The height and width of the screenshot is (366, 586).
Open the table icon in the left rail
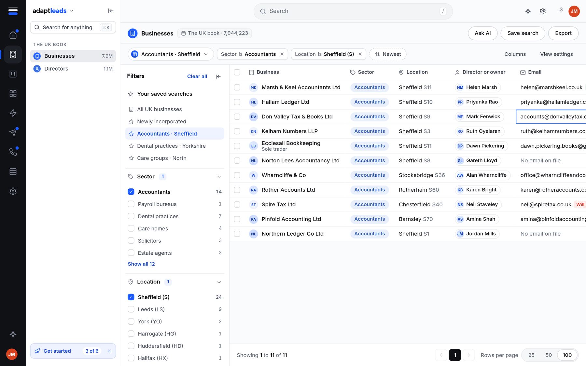pos(13,171)
